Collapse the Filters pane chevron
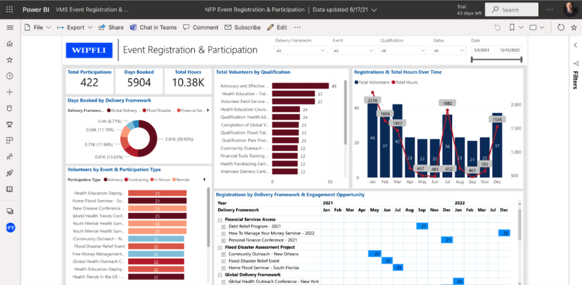Viewport: 582px width, 285px height. tap(576, 46)
